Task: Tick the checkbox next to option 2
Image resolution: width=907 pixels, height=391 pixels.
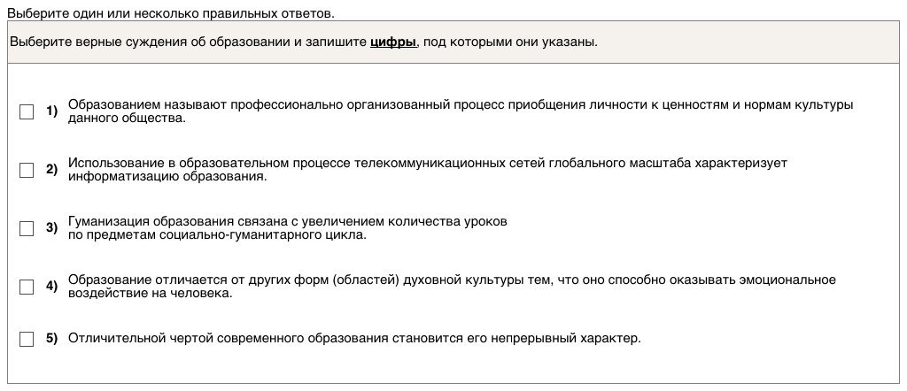Action: point(27,170)
